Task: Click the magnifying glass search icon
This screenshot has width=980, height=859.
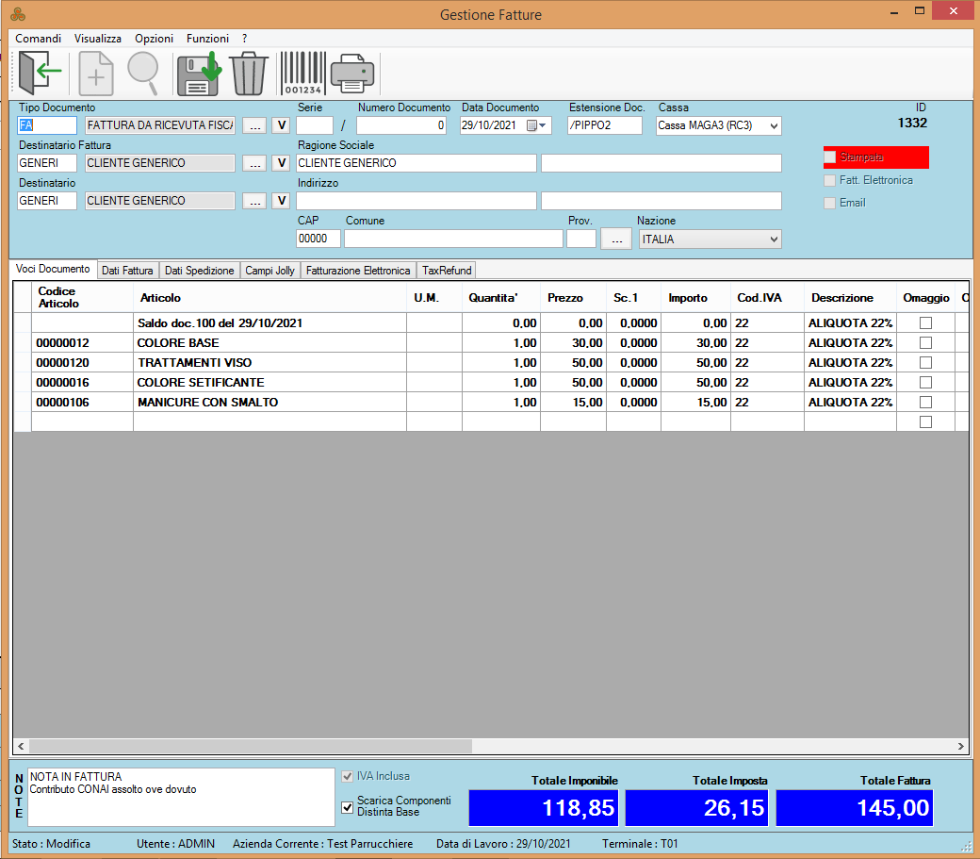Action: coord(143,73)
